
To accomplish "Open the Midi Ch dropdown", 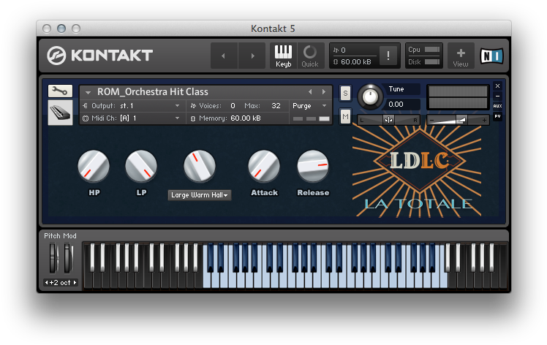I will (133, 118).
